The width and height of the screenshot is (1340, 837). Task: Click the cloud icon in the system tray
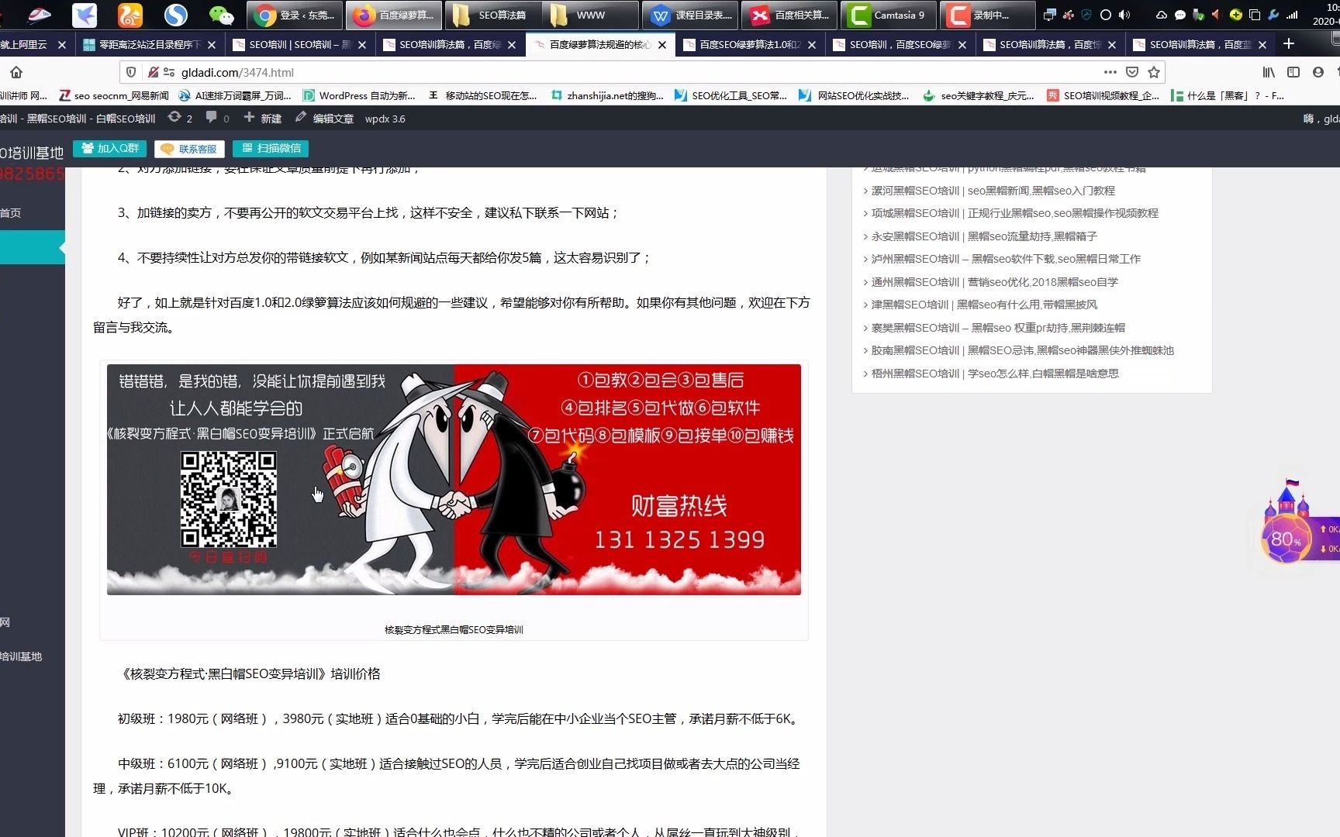pos(1161,15)
